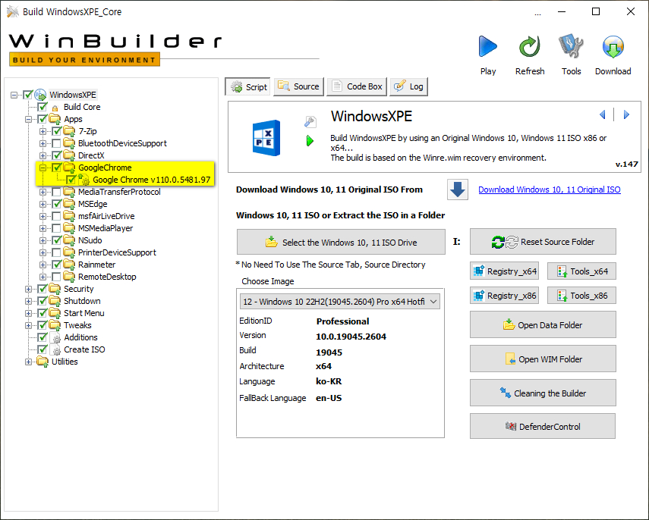Click the Build Core lock icon
This screenshot has height=520, width=649.
pos(55,108)
